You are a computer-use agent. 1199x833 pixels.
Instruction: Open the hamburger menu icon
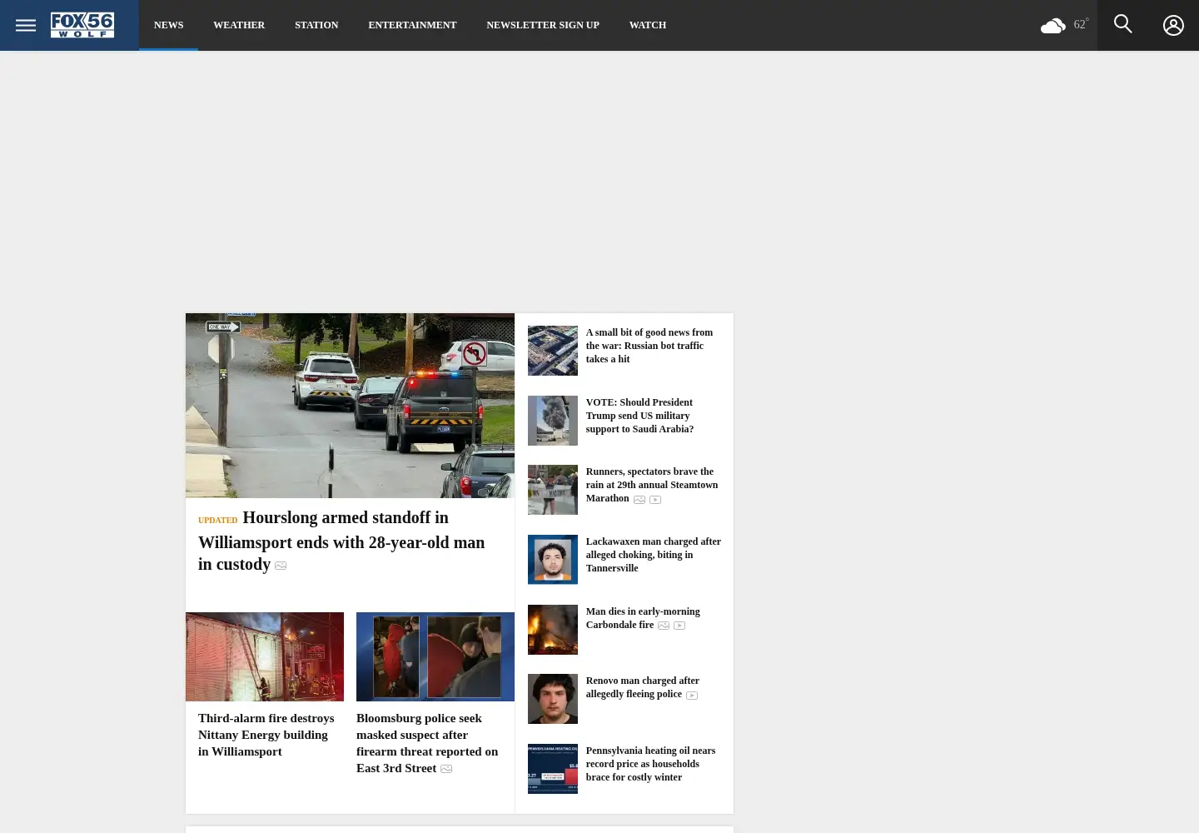[26, 25]
